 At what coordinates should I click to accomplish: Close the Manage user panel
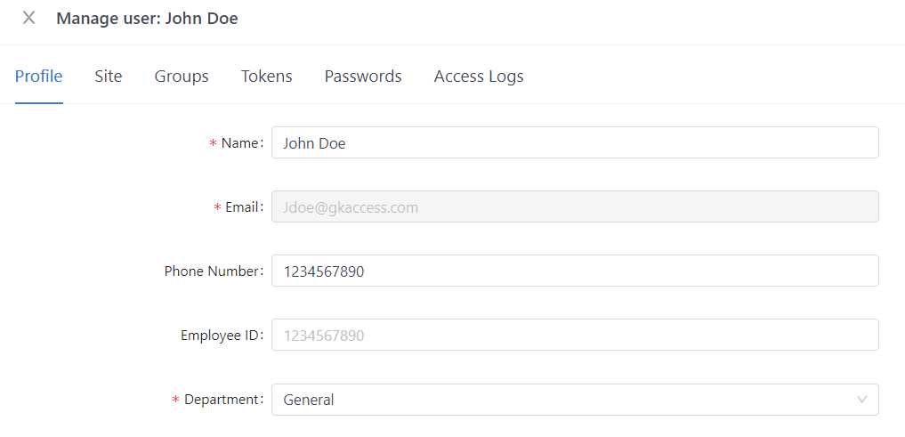[x=29, y=18]
